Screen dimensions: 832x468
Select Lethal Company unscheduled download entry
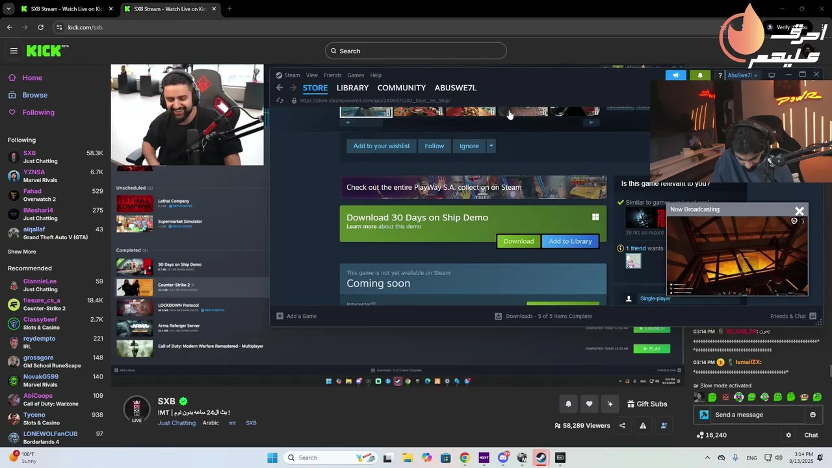(x=192, y=203)
